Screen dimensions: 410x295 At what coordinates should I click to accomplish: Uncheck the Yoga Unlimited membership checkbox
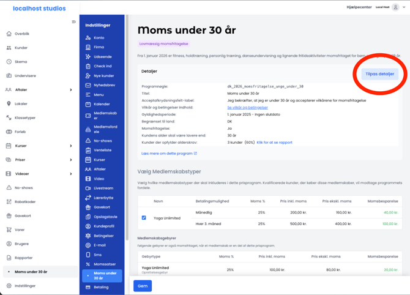pyautogui.click(x=144, y=217)
